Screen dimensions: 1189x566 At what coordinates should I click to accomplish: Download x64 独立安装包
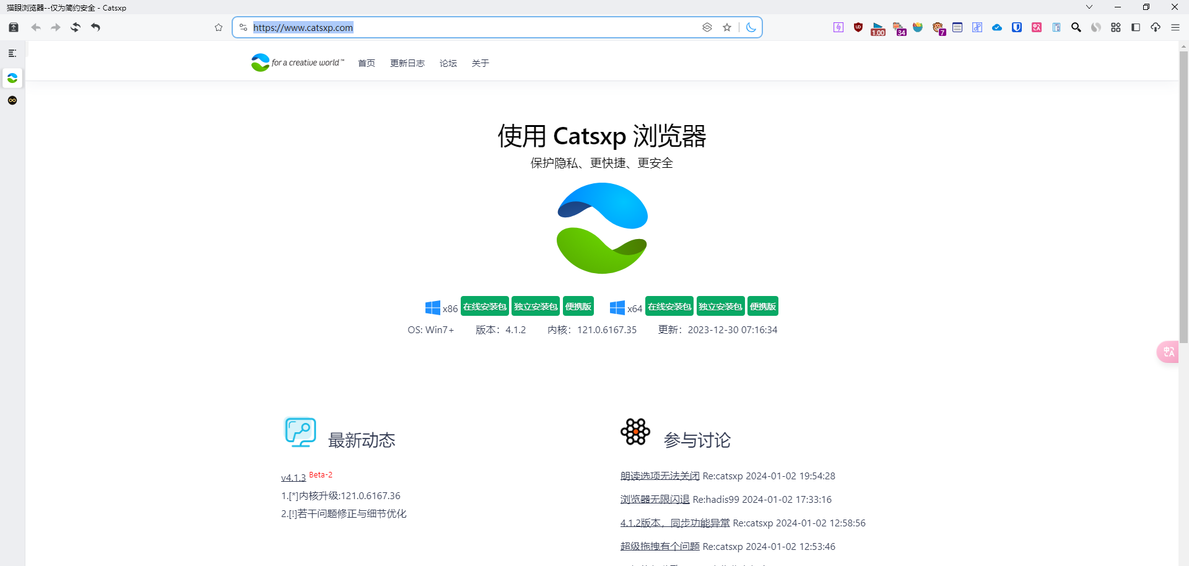pyautogui.click(x=720, y=307)
